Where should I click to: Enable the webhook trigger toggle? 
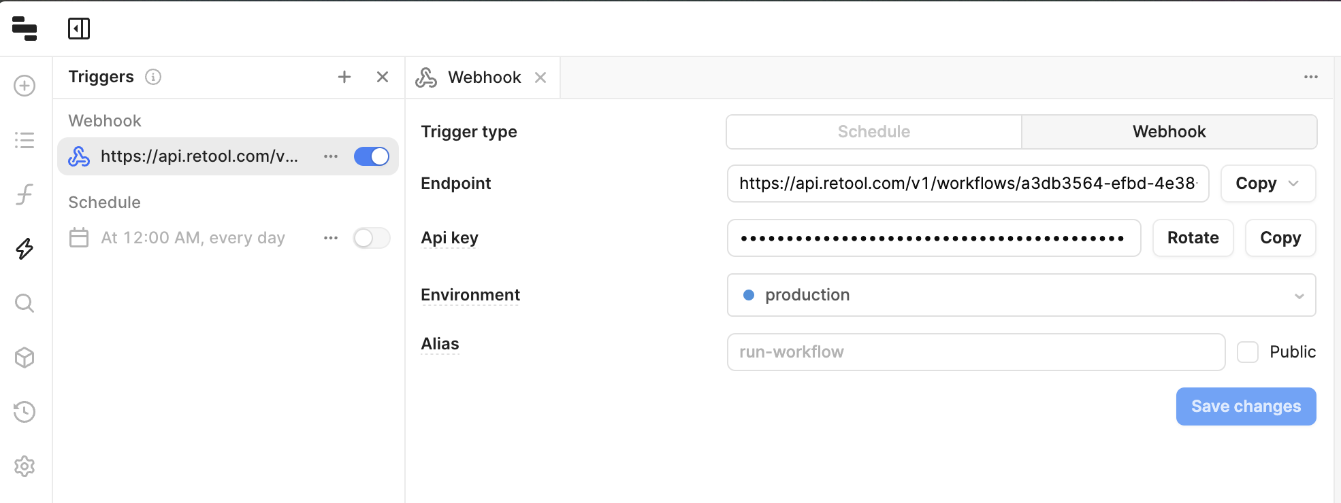(x=372, y=156)
